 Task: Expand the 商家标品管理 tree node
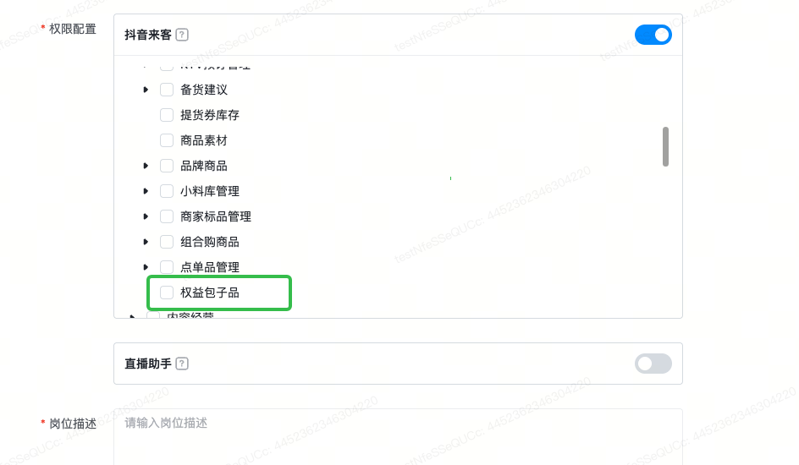click(146, 216)
